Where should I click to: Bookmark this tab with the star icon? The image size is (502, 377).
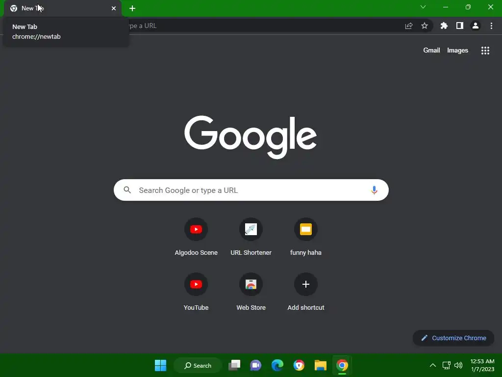(424, 26)
